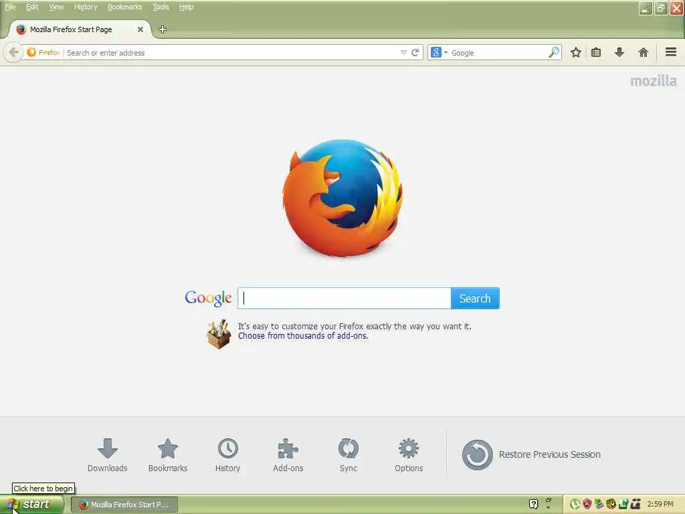This screenshot has width=685, height=514.
Task: Go to the home page icon
Action: pyautogui.click(x=643, y=52)
